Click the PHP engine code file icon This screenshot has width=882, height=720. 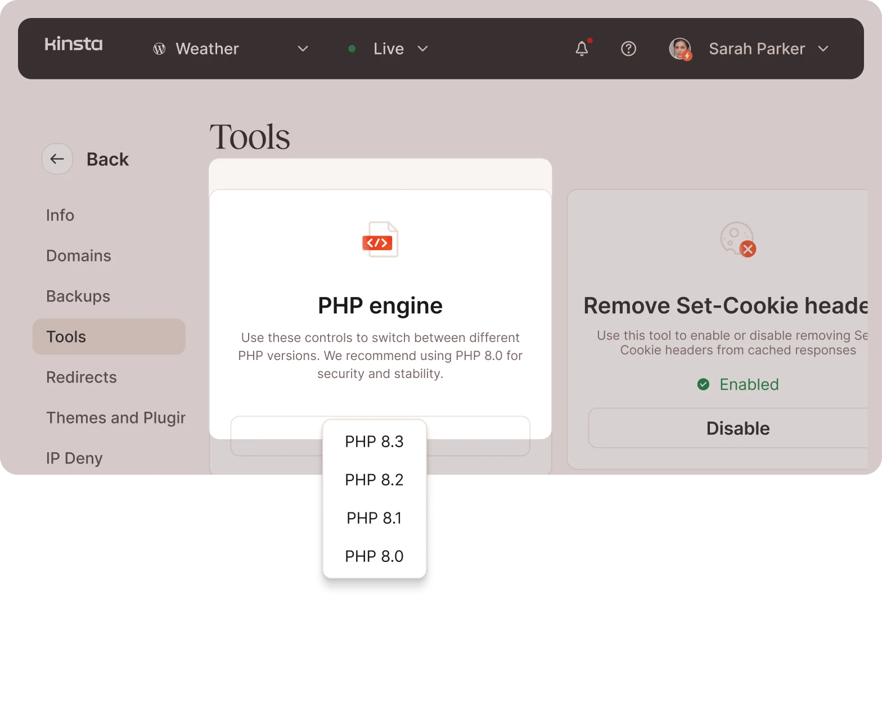(380, 240)
